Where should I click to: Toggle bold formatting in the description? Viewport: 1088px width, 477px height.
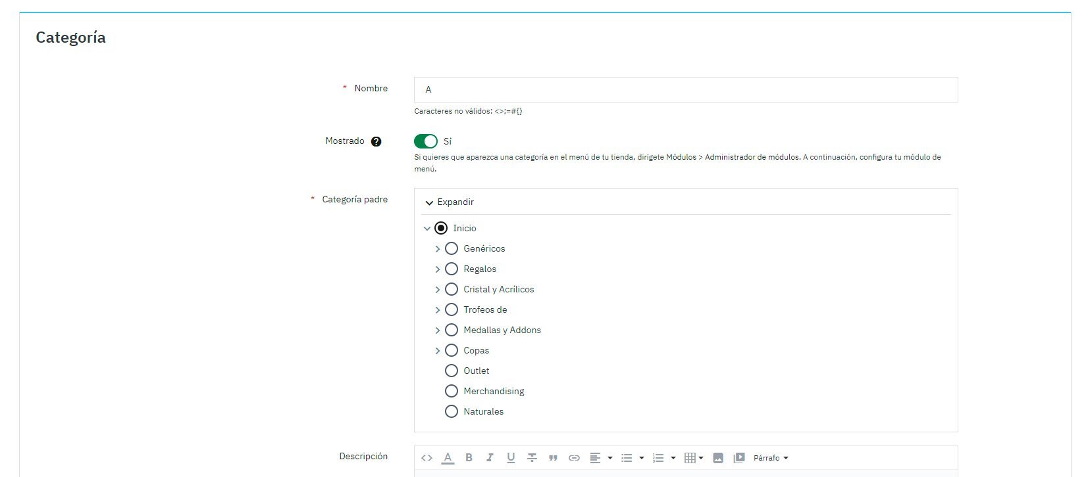click(469, 458)
